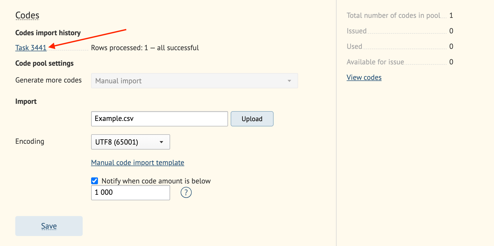
Task: Click the Code pool settings heading
Action: point(45,63)
